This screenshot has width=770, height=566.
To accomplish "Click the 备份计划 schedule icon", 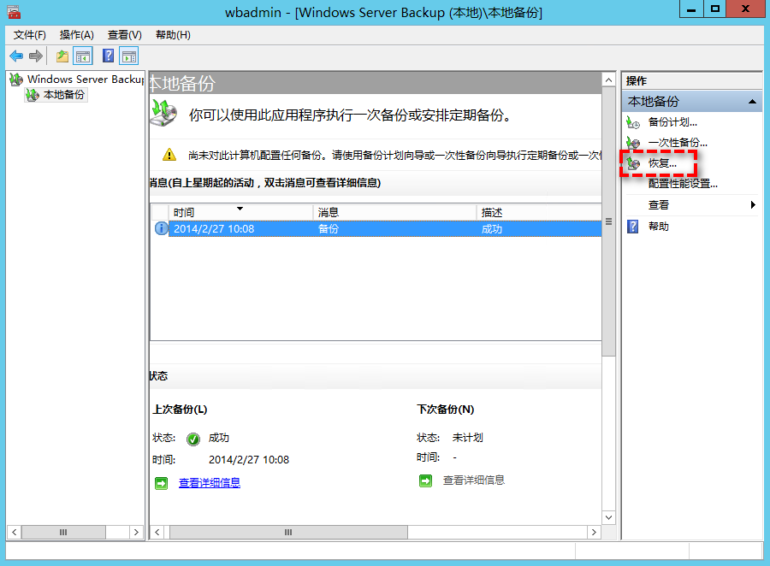I will point(633,122).
